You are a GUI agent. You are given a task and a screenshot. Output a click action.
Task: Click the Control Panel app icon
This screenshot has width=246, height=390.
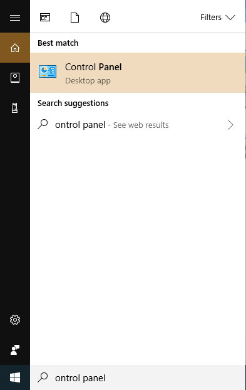click(48, 71)
